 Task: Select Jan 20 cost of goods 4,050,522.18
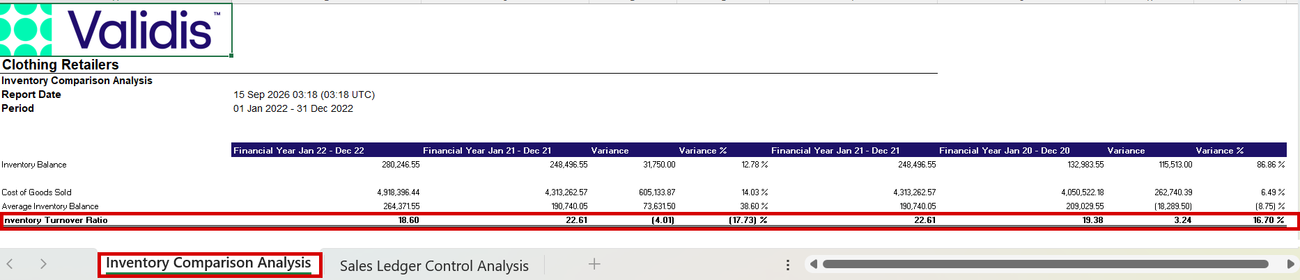1083,192
